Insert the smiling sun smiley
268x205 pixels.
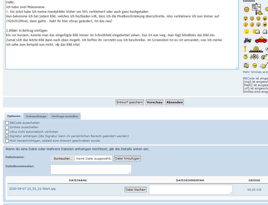[x=246, y=32]
